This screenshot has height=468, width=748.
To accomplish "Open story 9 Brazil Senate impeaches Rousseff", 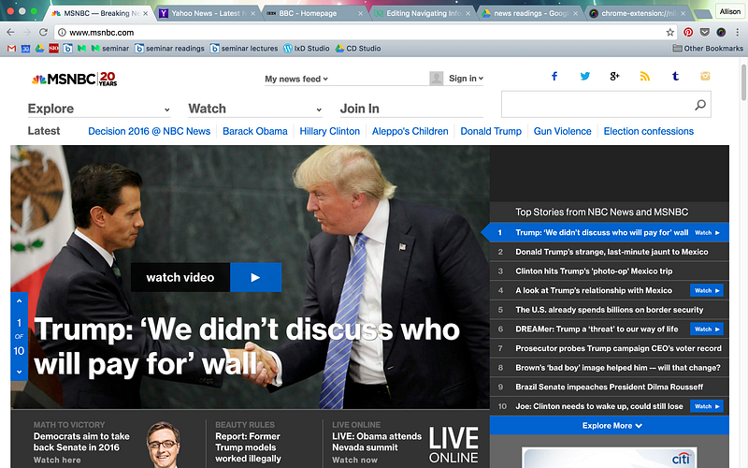I will [610, 388].
